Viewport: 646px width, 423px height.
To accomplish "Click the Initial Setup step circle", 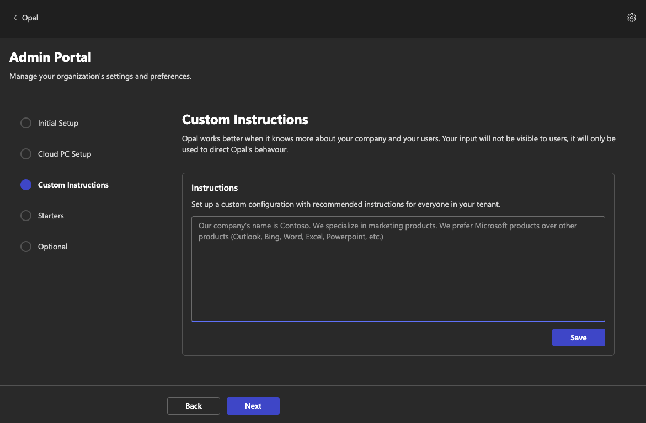I will pos(26,123).
